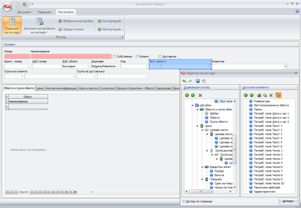The width and height of the screenshot is (301, 208).
Task: Click first green button in Достъпни елементи toolbar
Action: coord(246,95)
